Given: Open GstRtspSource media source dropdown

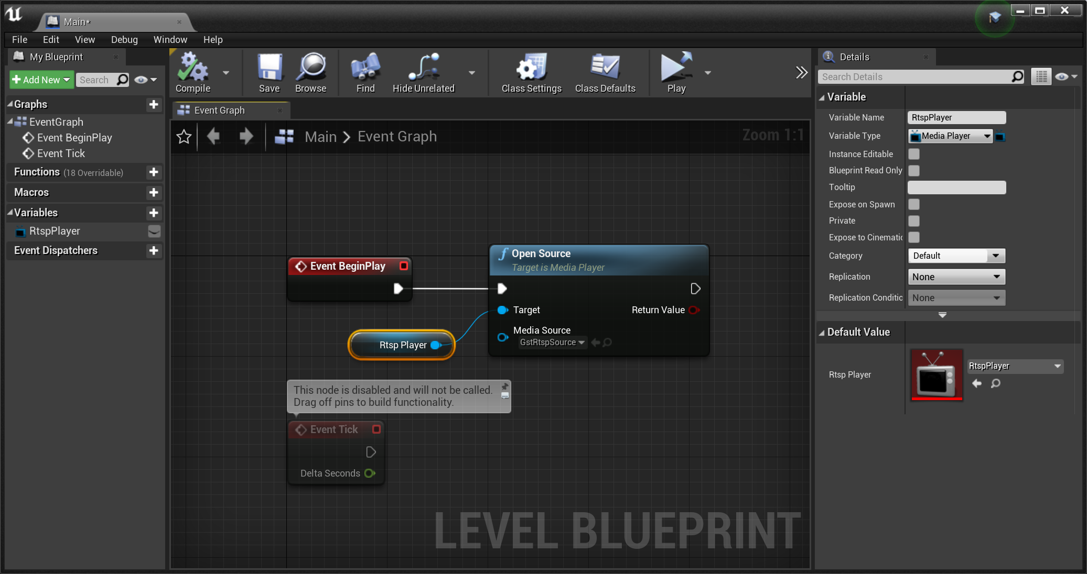Looking at the screenshot, I should [x=552, y=343].
